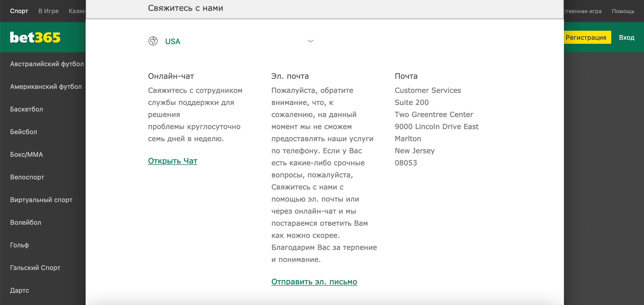The width and height of the screenshot is (644, 305).
Task: Select Австралийский футбол in the sidebar
Action: point(47,64)
